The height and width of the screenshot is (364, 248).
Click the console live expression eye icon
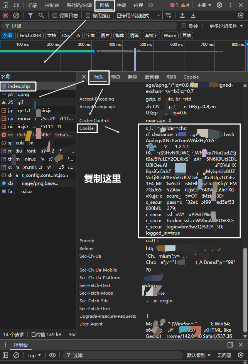(x=52, y=355)
